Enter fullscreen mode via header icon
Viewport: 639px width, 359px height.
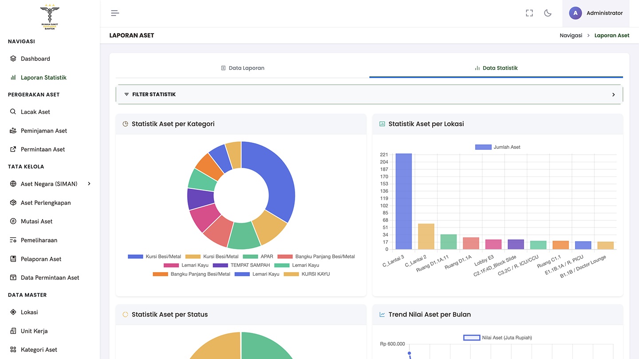tap(529, 13)
